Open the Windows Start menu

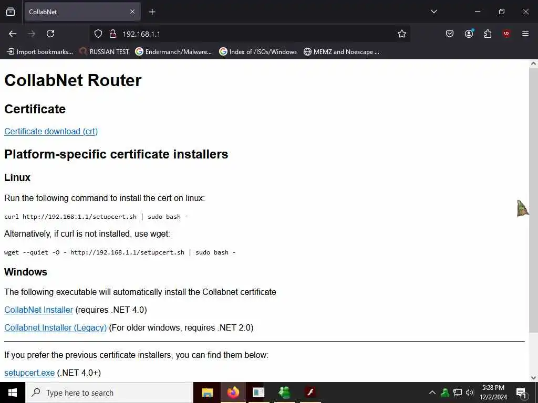13,393
